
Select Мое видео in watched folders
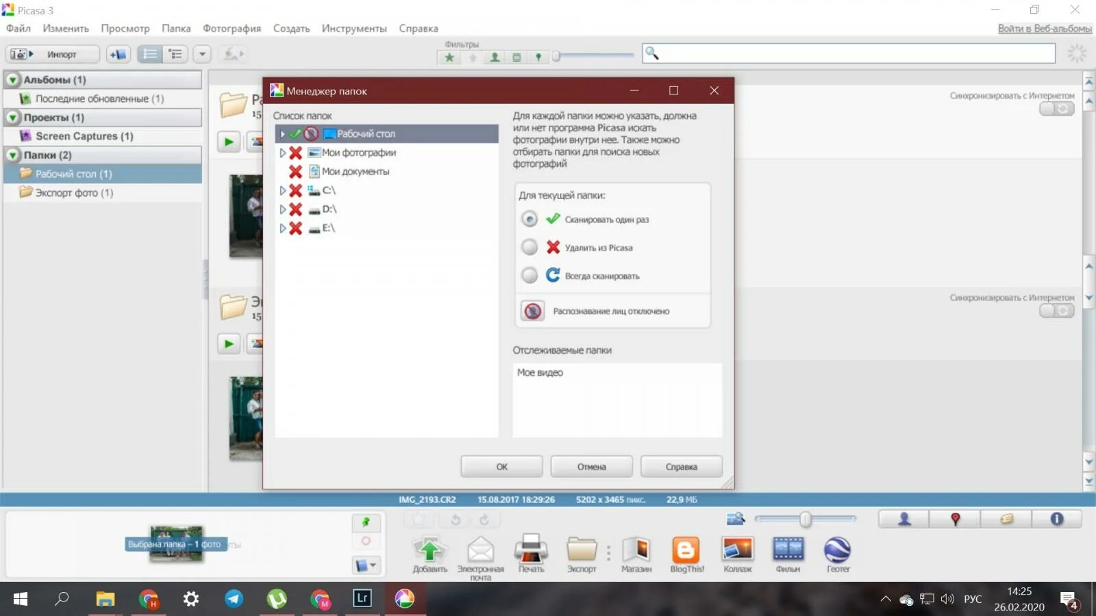[540, 373]
